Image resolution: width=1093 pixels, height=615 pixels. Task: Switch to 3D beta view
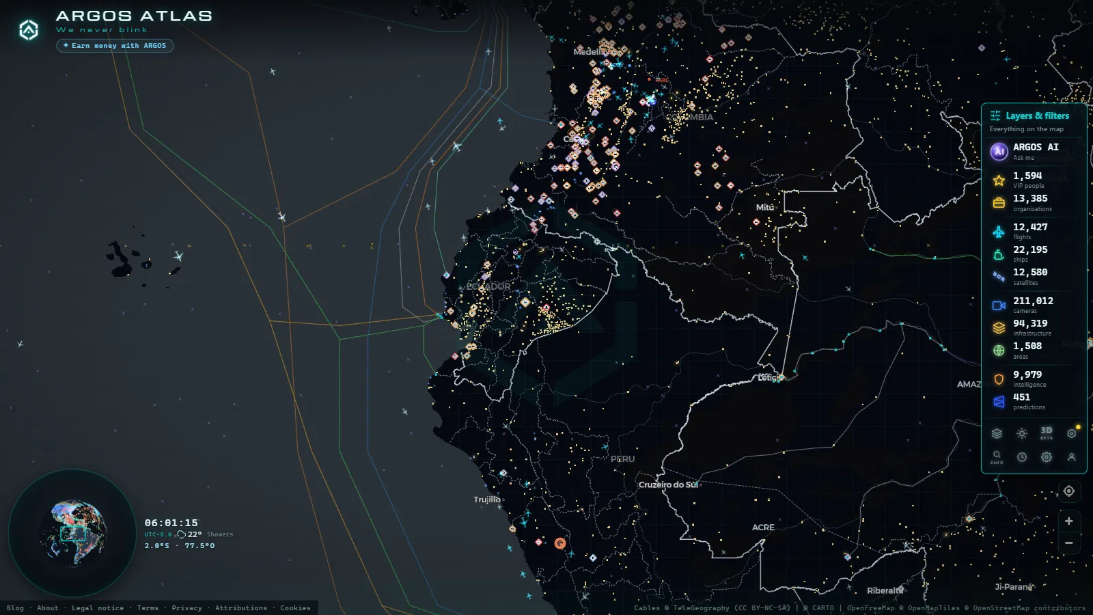1047,433
